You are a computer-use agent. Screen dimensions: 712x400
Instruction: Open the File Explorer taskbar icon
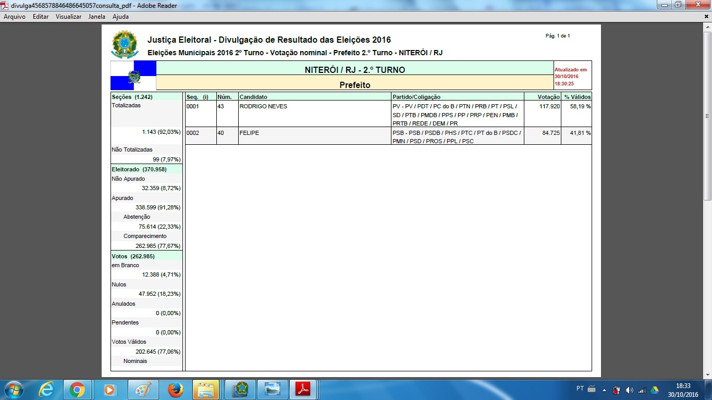pos(206,390)
